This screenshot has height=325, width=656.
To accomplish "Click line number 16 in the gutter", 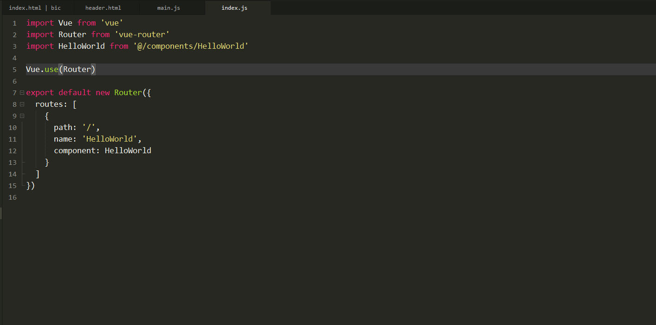I will pyautogui.click(x=12, y=197).
